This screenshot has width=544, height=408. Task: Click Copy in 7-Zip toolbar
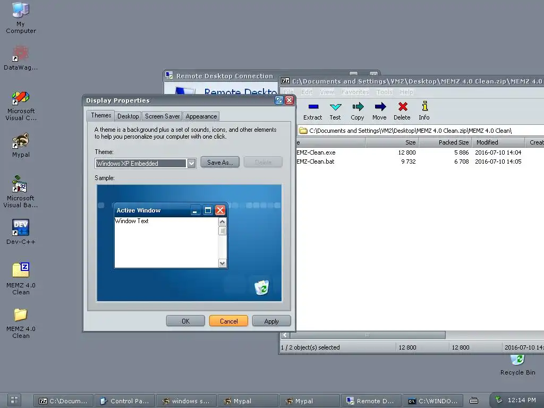[x=358, y=112]
